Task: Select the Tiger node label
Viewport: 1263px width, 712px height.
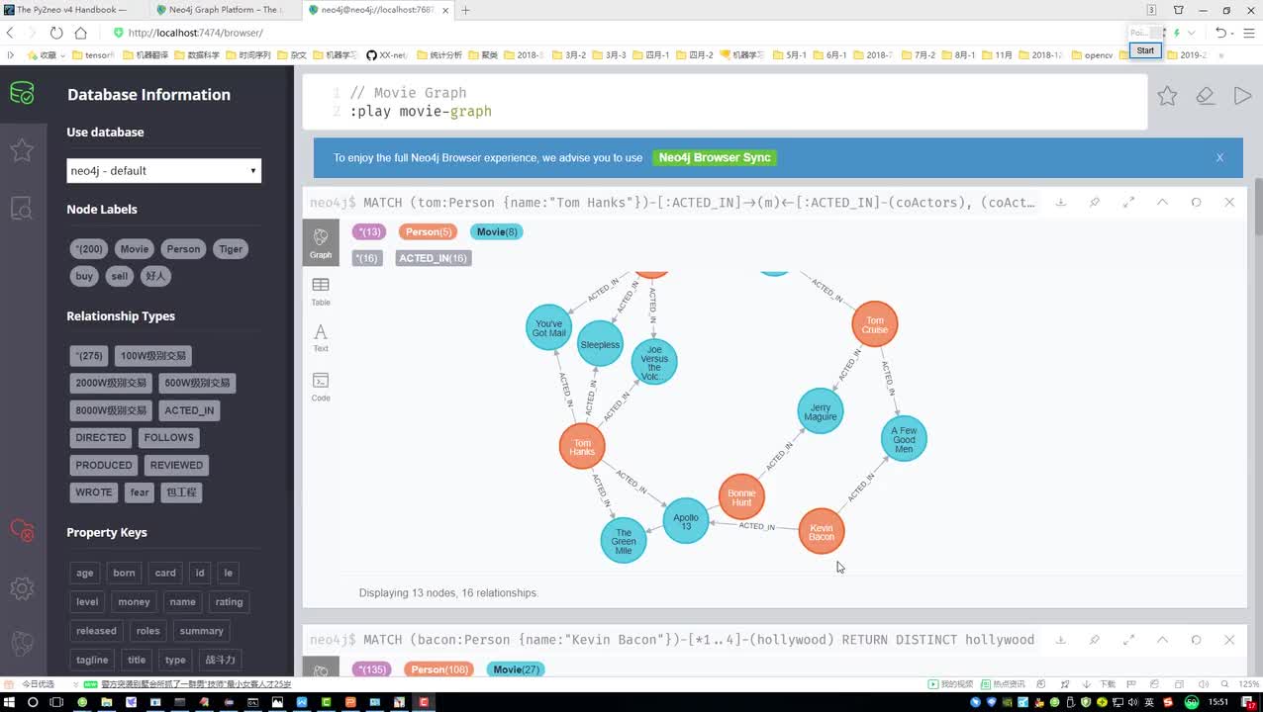Action: [x=231, y=249]
